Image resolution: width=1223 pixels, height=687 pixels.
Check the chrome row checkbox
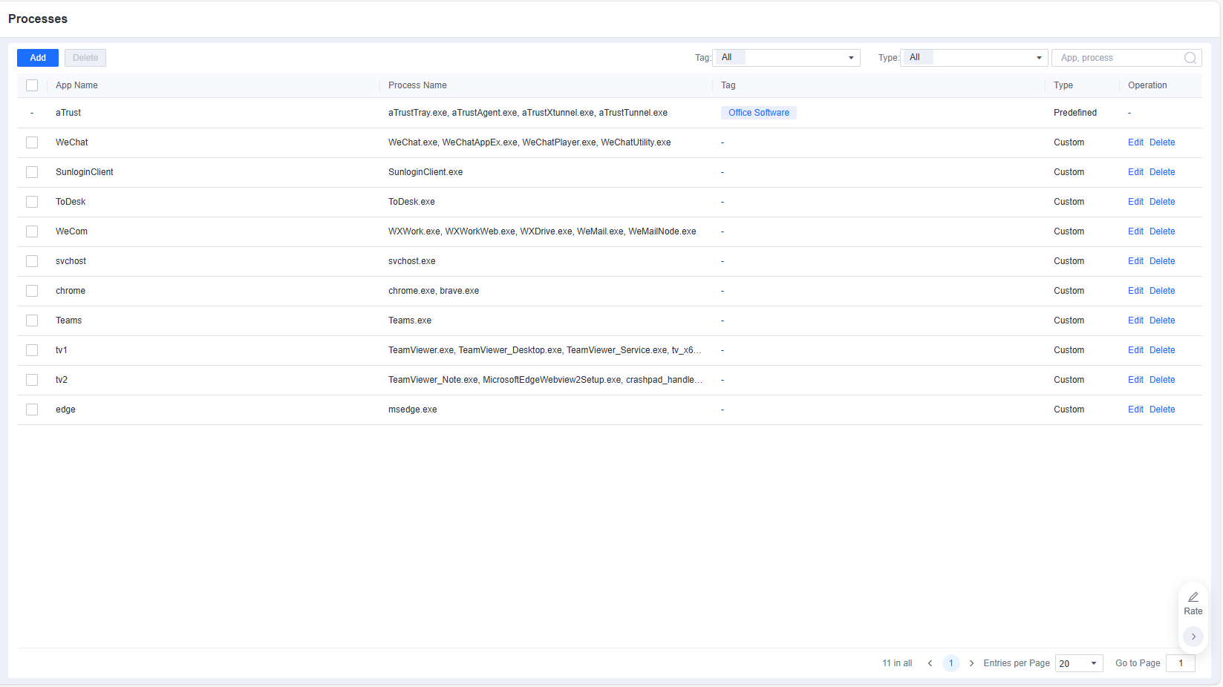tap(32, 291)
